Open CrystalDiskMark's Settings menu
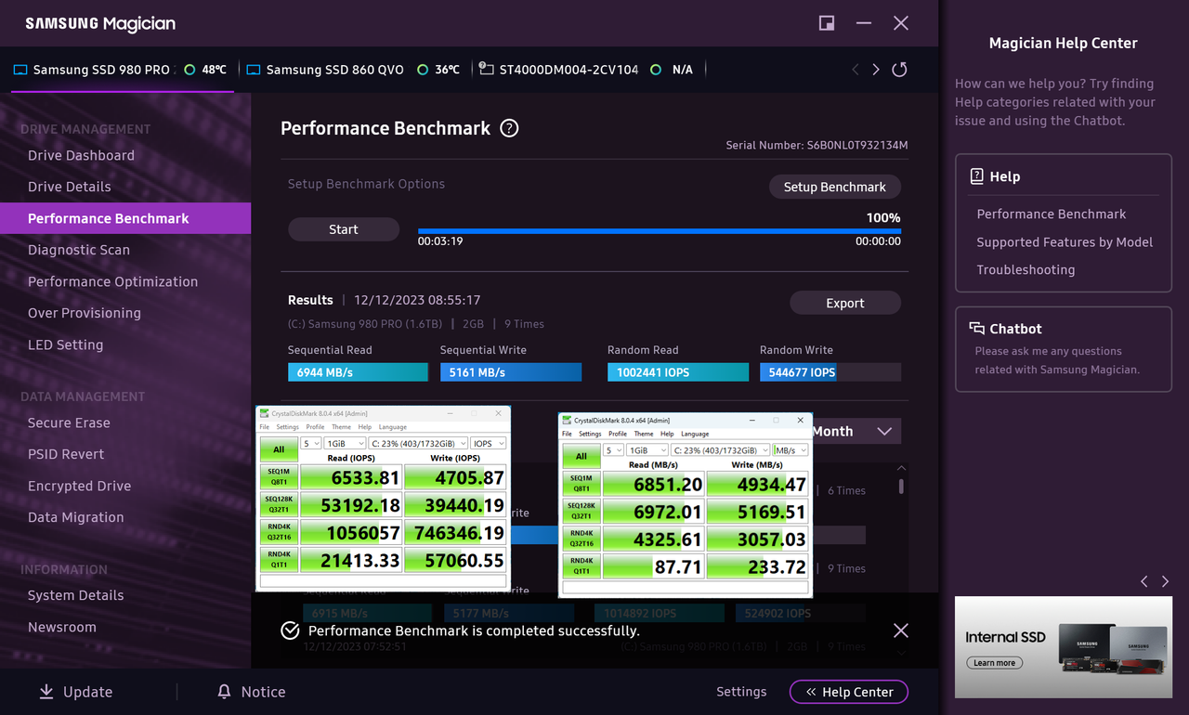1189x715 pixels. click(290, 428)
